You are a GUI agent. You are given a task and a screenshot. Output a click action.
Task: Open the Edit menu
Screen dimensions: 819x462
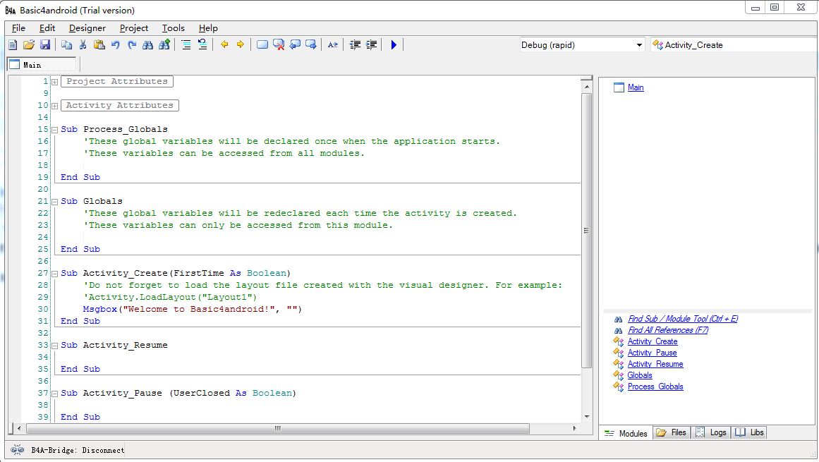point(47,28)
